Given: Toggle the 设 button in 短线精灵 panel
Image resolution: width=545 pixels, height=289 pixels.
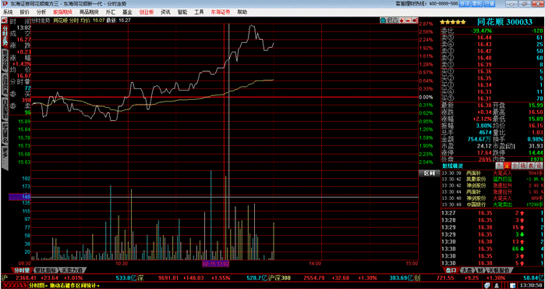Looking at the screenshot, I should (x=539, y=166).
